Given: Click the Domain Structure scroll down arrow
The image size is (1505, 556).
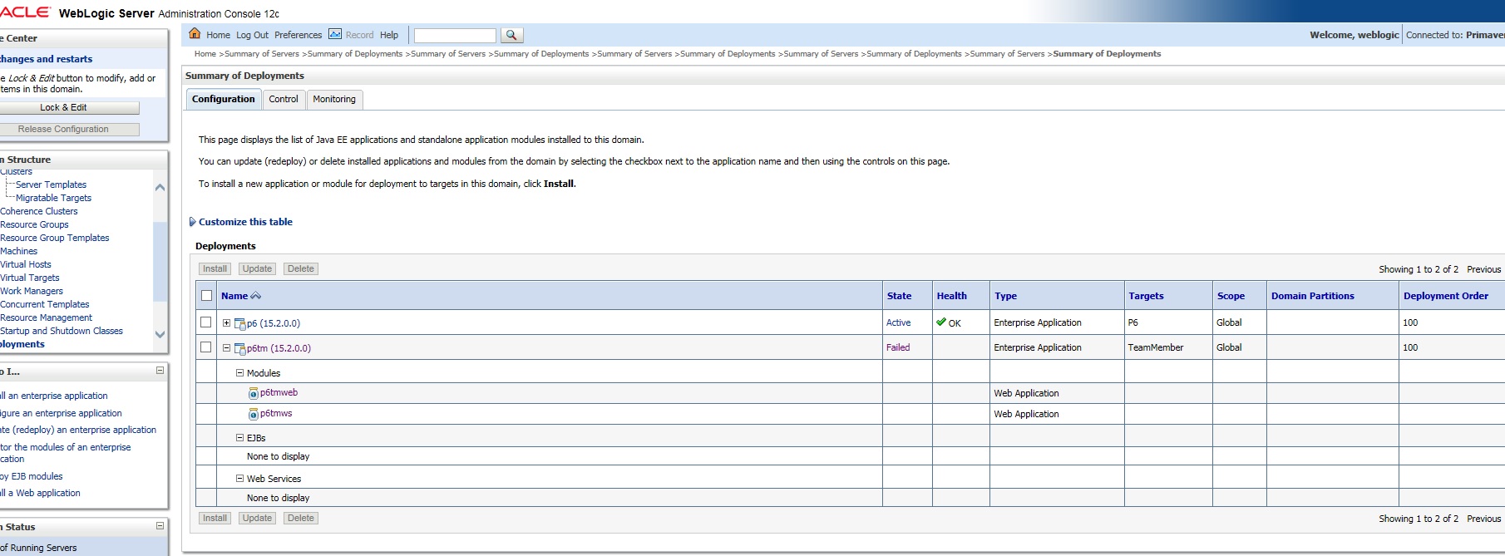Looking at the screenshot, I should [x=160, y=334].
